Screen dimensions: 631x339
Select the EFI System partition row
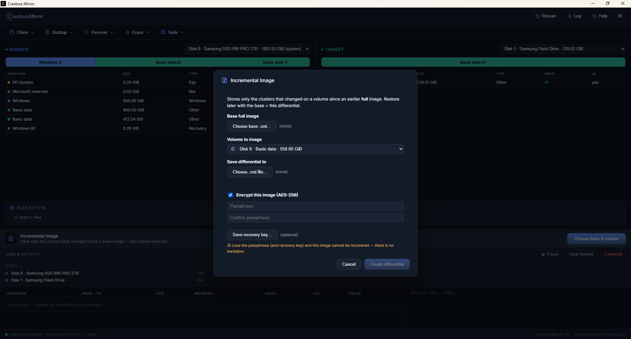109,82
